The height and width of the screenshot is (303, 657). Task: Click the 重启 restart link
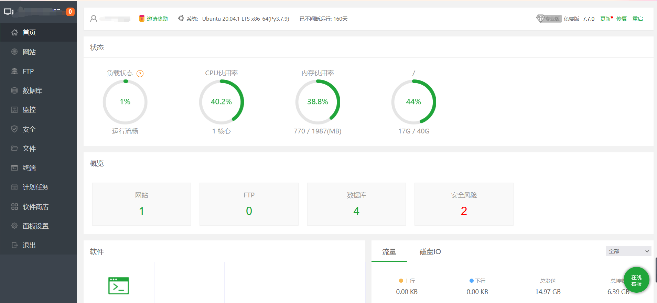pyautogui.click(x=638, y=19)
